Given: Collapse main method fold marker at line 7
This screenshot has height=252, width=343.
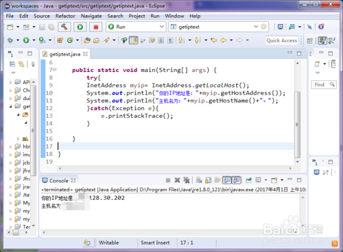Looking at the screenshot, I should 55,69.
